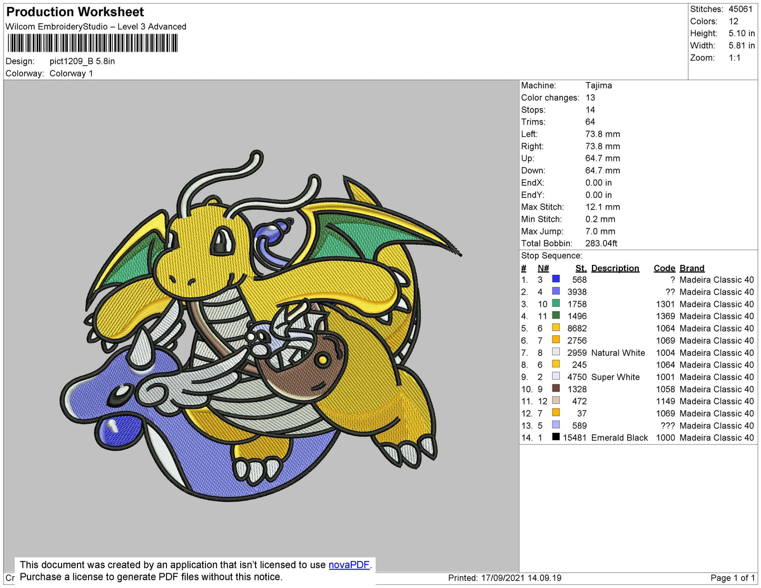Click the Super White thread swatch
This screenshot has height=588, width=761.
pos(556,377)
